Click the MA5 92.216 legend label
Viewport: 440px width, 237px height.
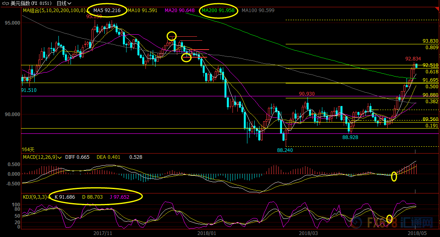coord(106,10)
